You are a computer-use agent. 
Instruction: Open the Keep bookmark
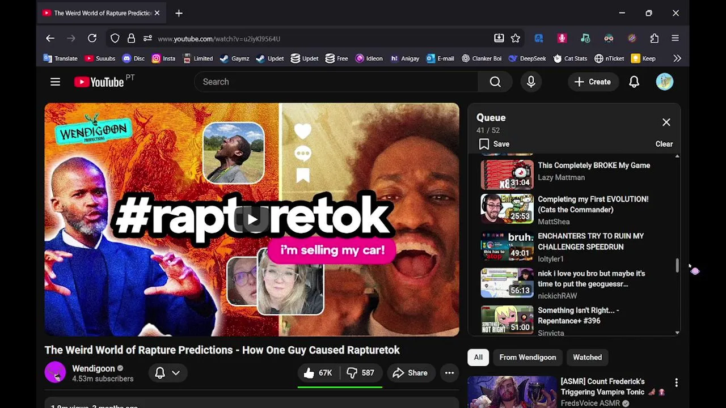pos(643,58)
